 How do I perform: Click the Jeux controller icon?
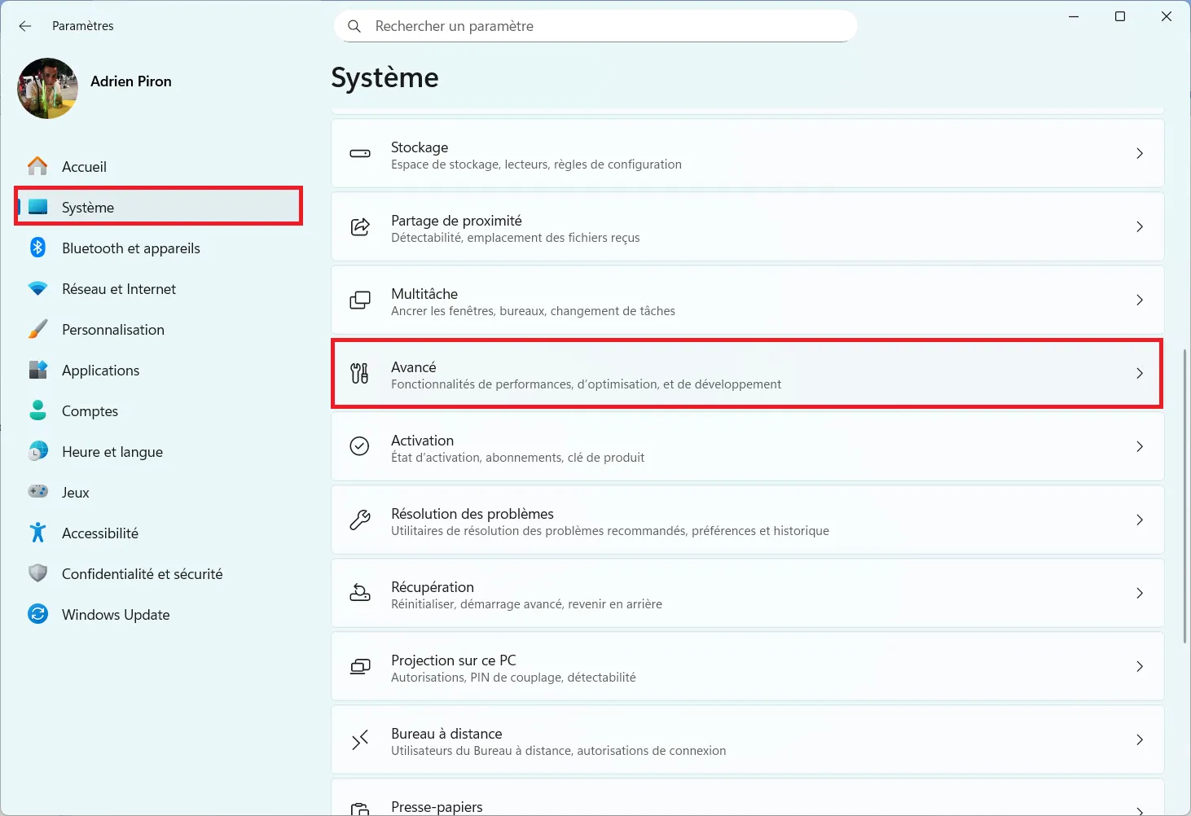coord(38,492)
